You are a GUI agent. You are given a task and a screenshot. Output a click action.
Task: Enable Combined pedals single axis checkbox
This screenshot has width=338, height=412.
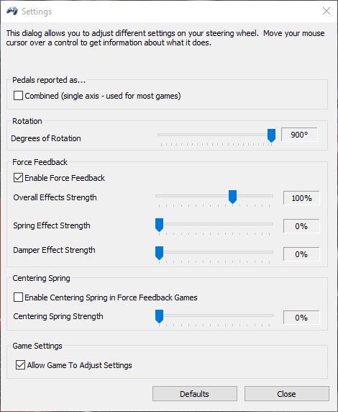(x=18, y=96)
